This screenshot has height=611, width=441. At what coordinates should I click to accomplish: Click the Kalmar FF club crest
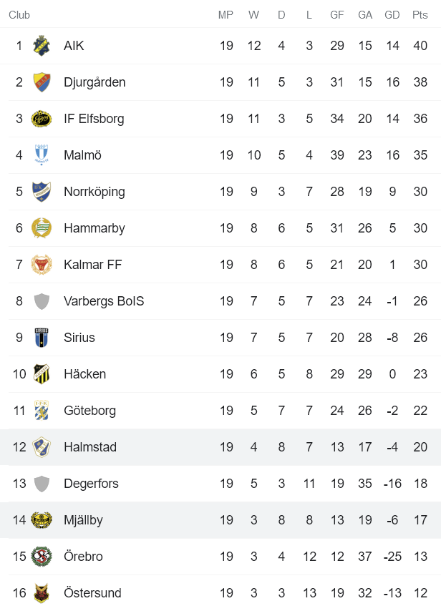(x=42, y=265)
